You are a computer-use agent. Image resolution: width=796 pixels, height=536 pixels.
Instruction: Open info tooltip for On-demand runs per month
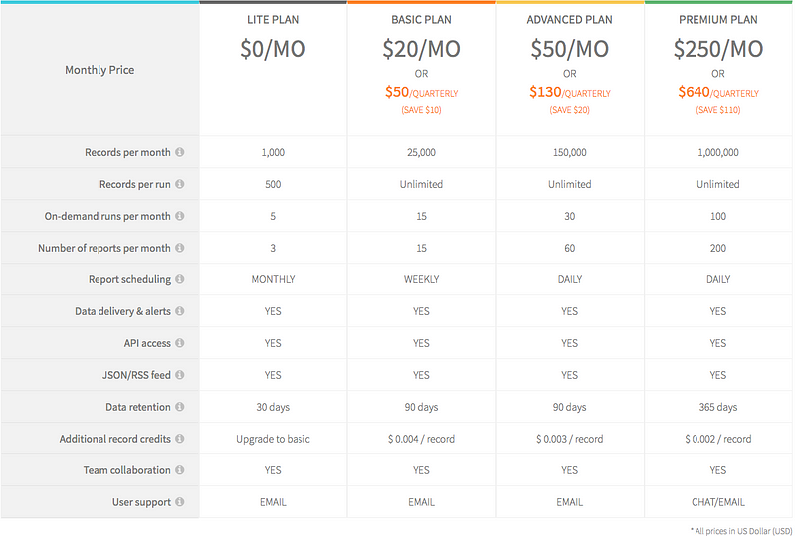coord(180,216)
